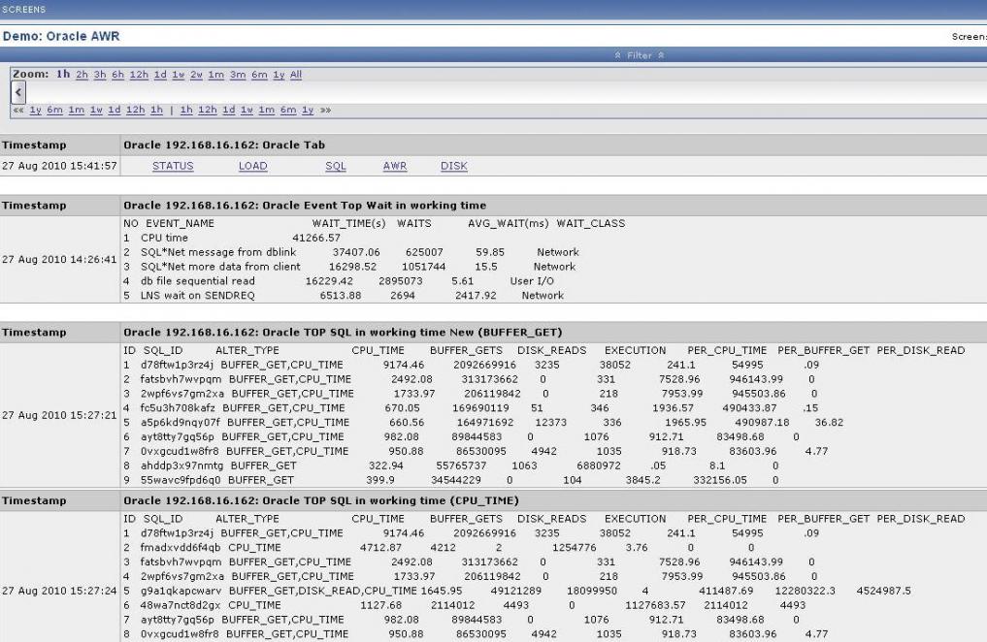
Task: Click timestamp '27 Aug 2010 15:27:21'
Action: pyautogui.click(x=60, y=415)
